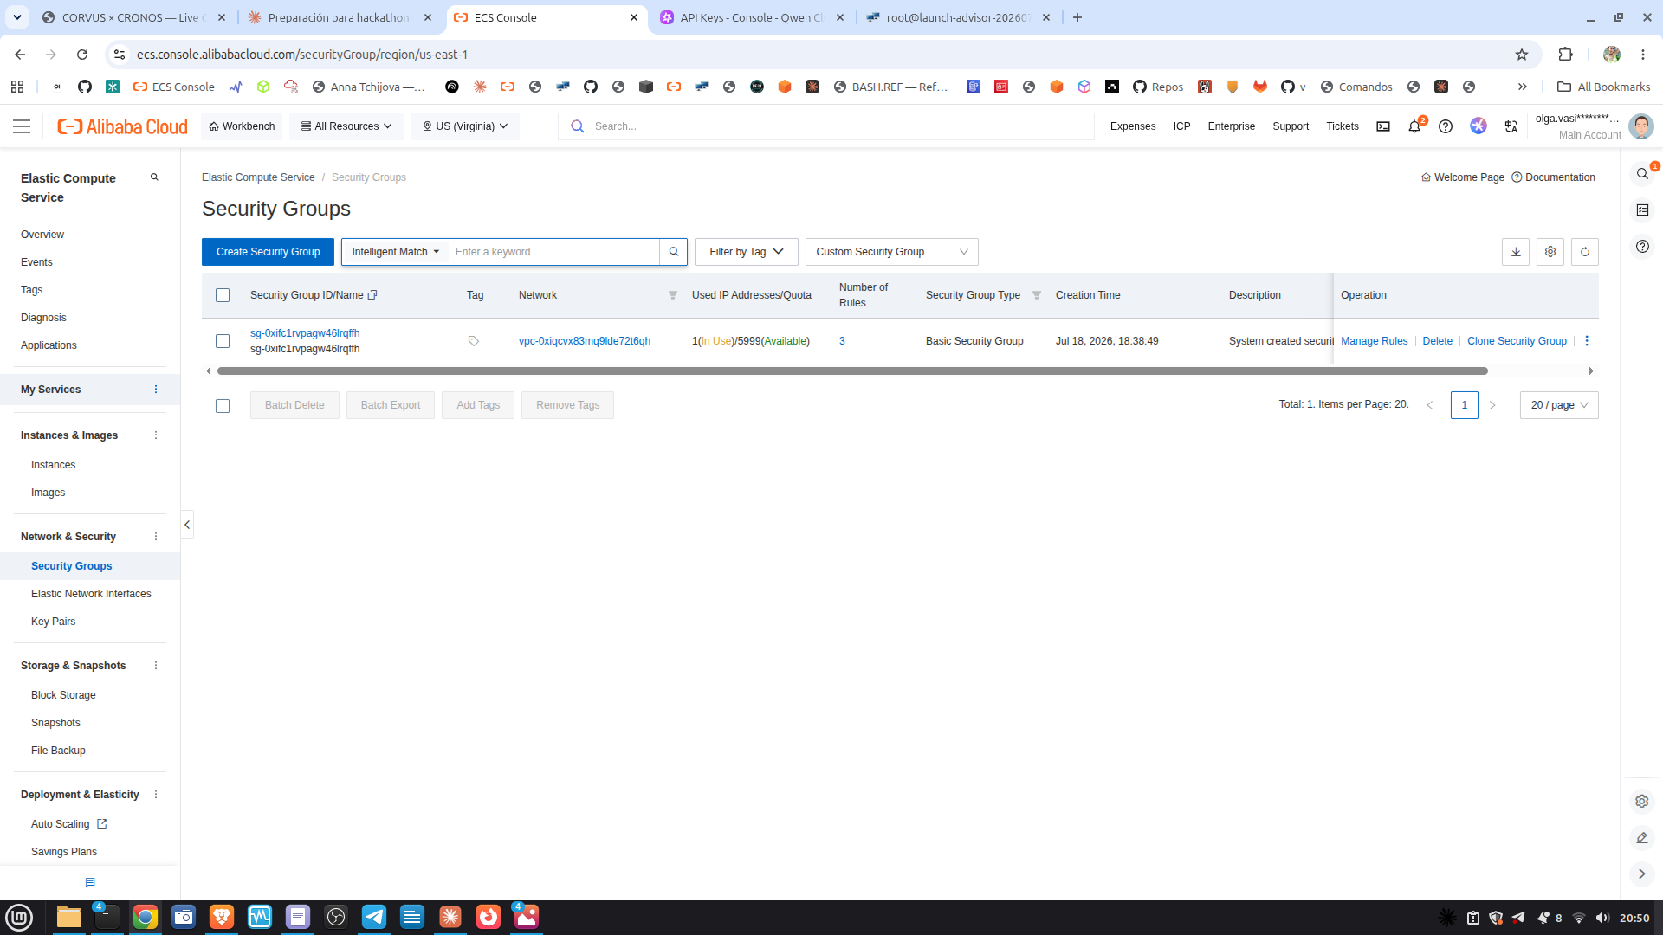This screenshot has height=935, width=1663.
Task: Open Auto Scaling external link
Action: (x=68, y=824)
